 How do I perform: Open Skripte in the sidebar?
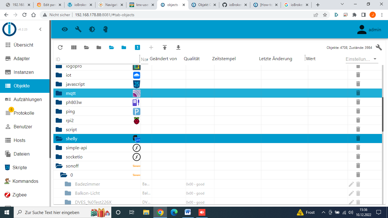click(x=25, y=167)
